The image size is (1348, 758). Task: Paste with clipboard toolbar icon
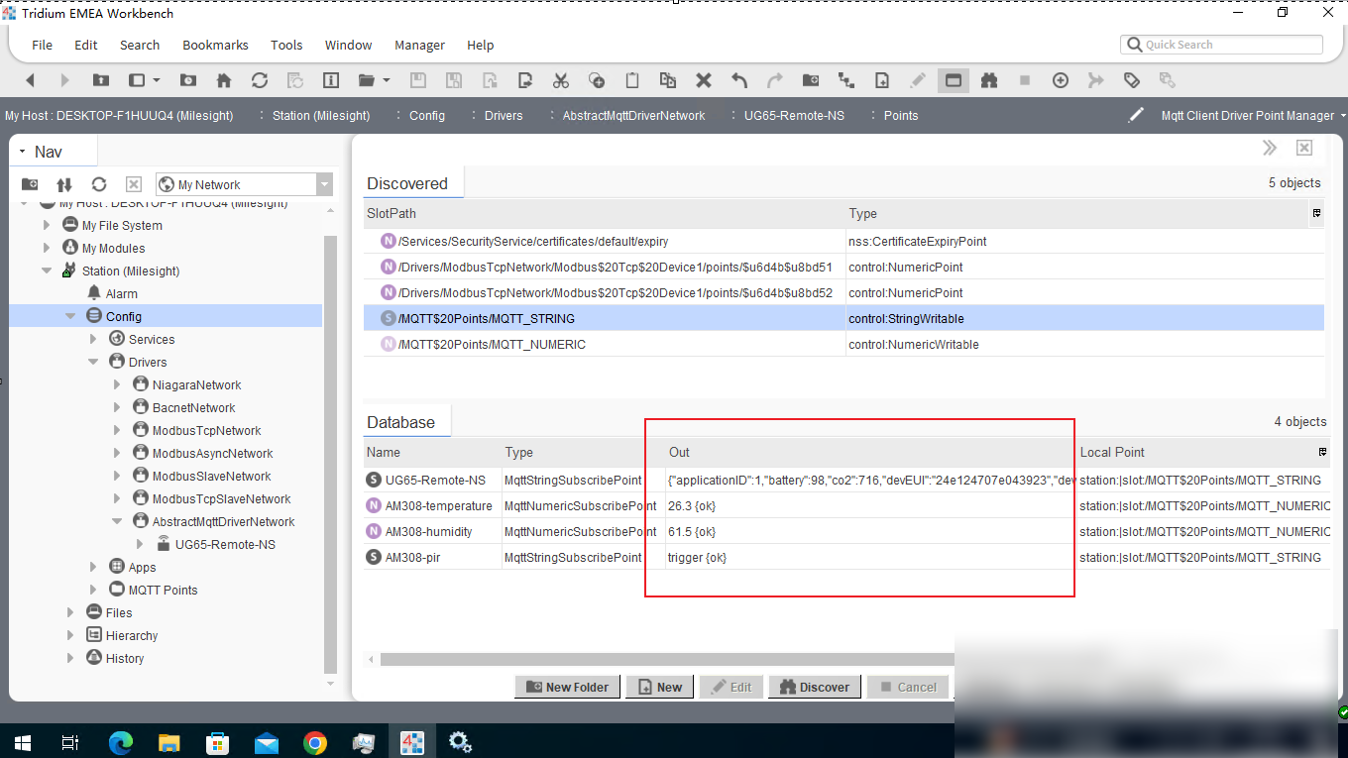632,80
